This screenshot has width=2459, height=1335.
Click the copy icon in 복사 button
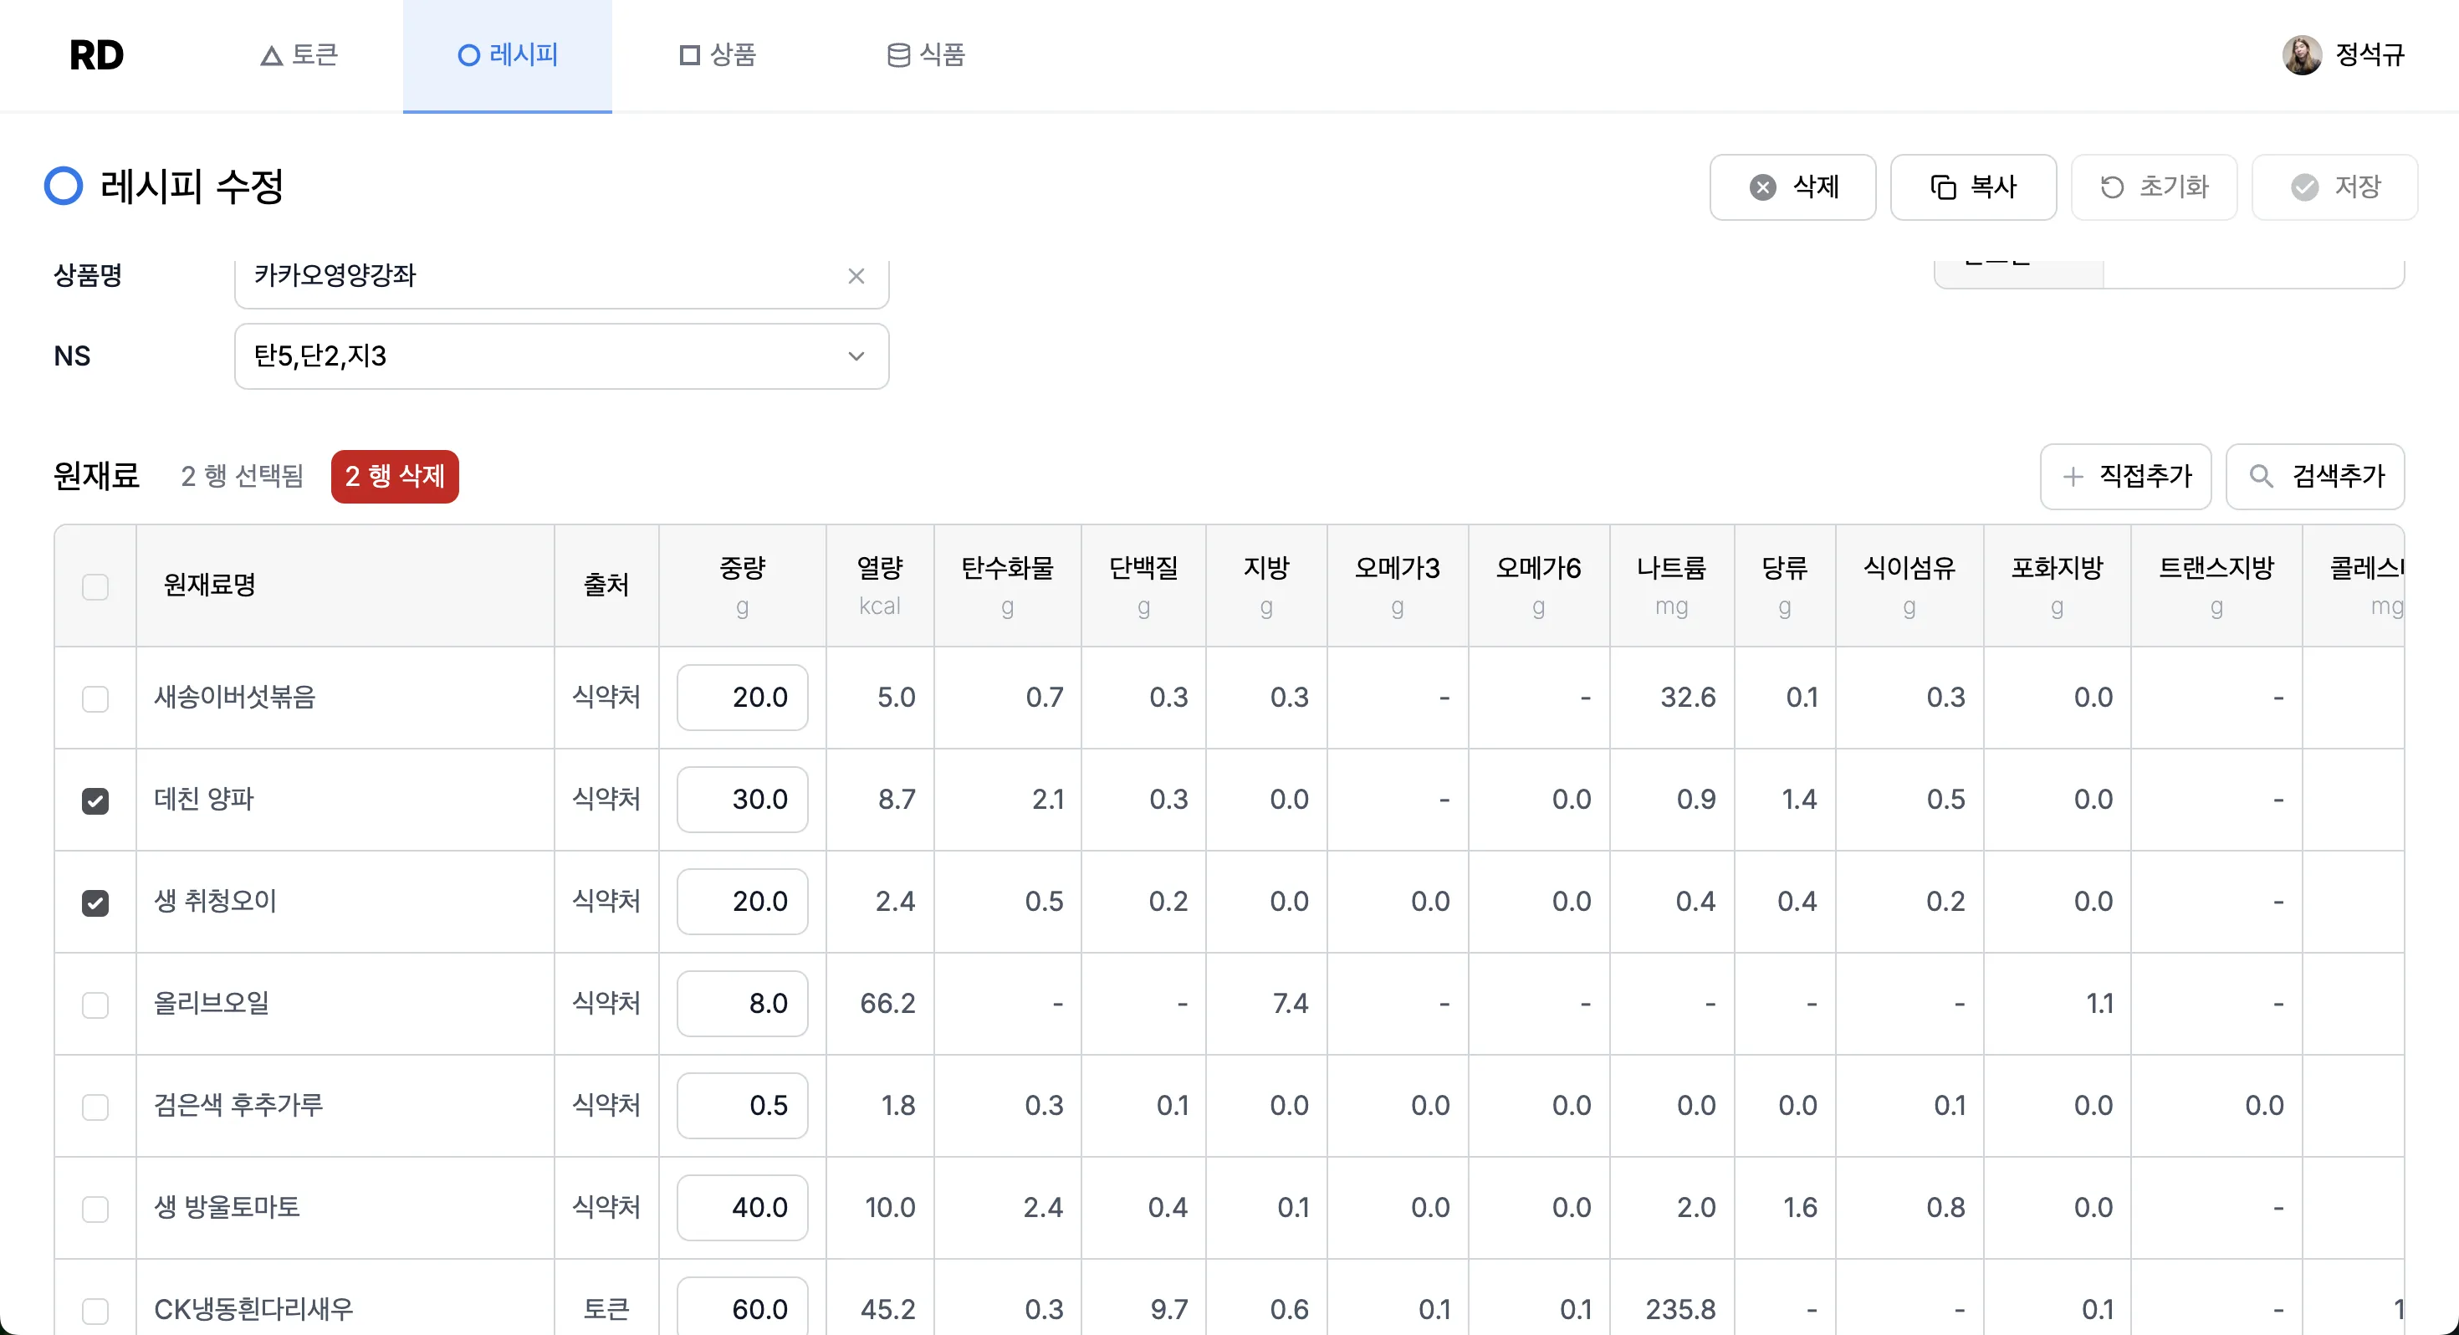point(1943,187)
